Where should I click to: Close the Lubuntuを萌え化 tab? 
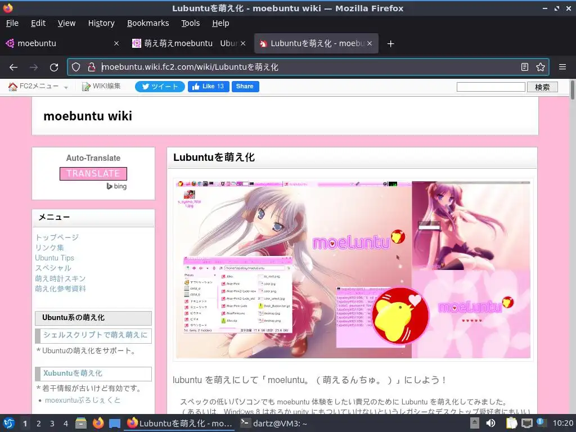[x=370, y=43]
